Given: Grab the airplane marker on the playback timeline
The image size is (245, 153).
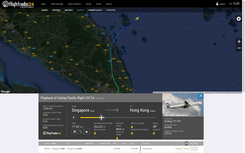Looking at the screenshot, I should tap(101, 117).
